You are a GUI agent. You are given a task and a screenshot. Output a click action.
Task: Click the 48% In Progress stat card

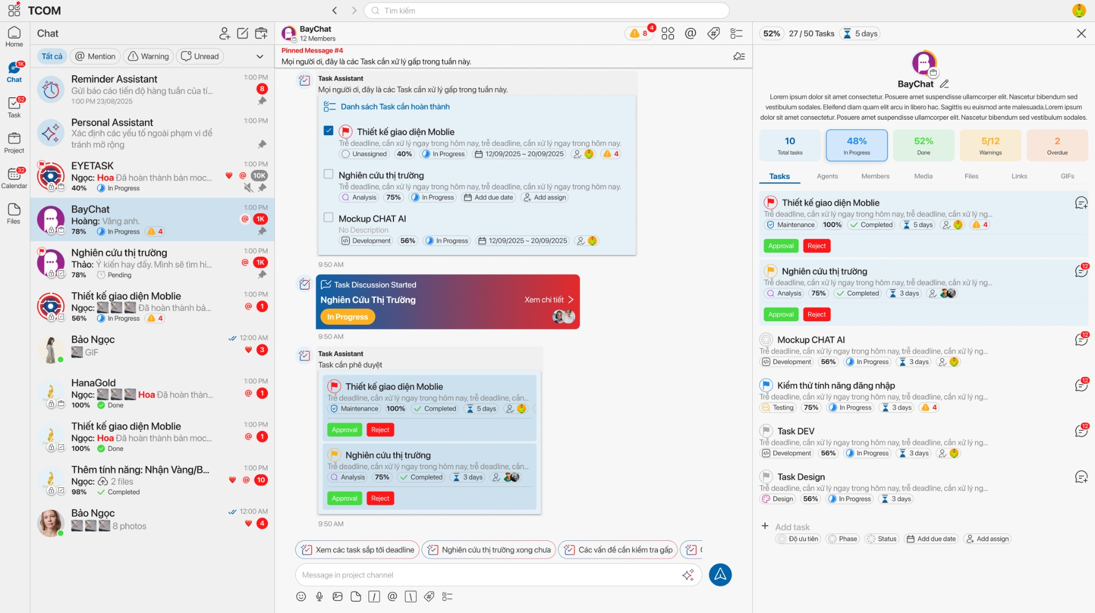(857, 145)
